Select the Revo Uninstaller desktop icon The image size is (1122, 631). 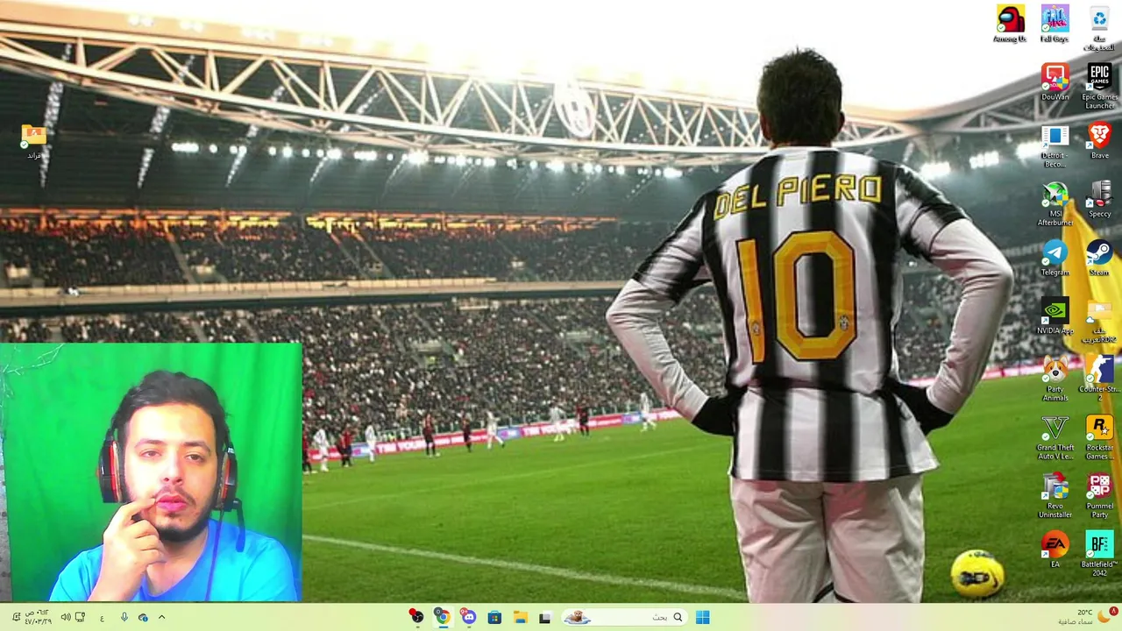(x=1055, y=496)
